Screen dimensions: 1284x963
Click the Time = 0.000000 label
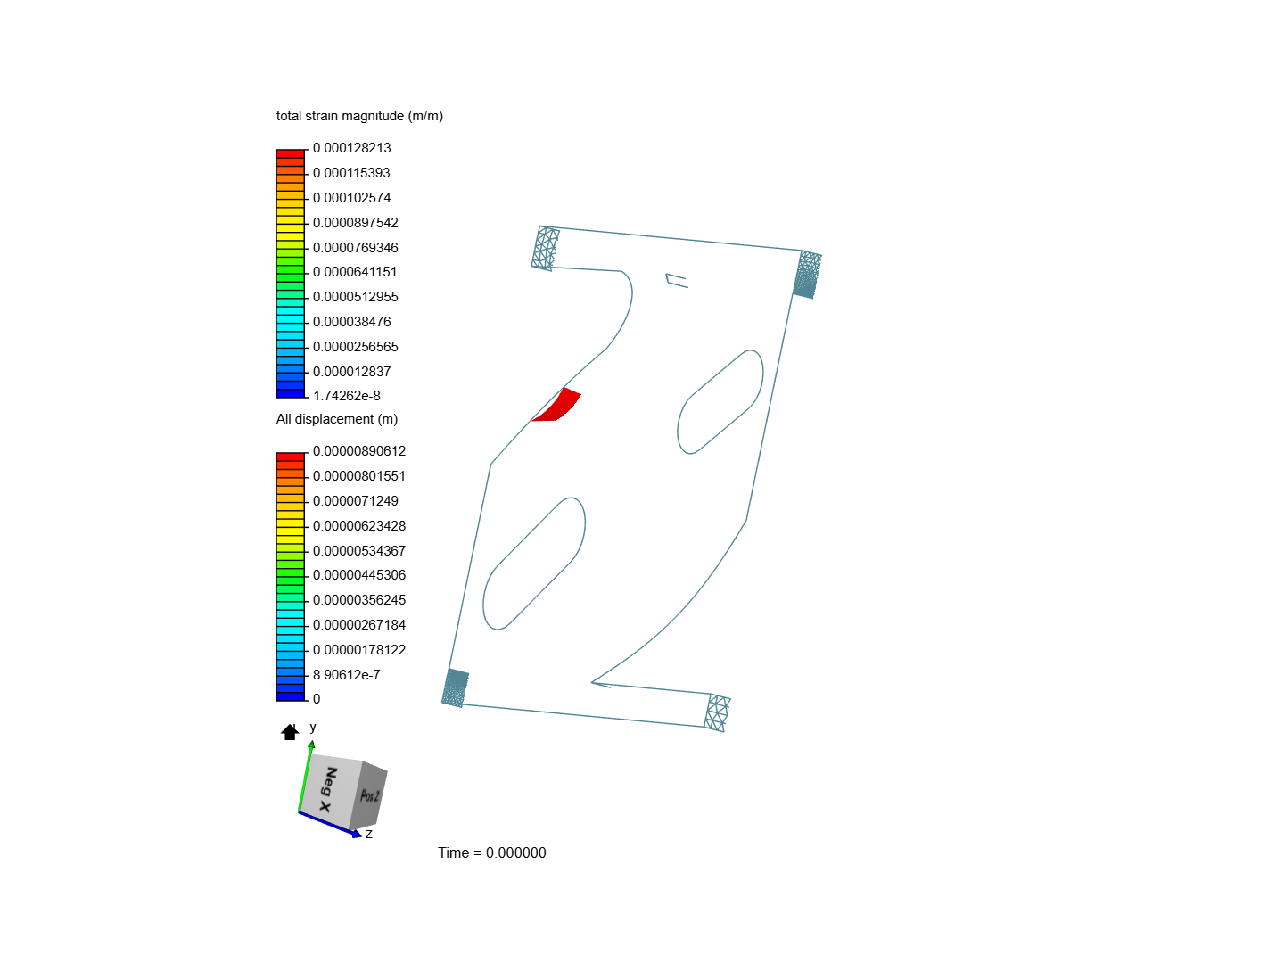(492, 853)
